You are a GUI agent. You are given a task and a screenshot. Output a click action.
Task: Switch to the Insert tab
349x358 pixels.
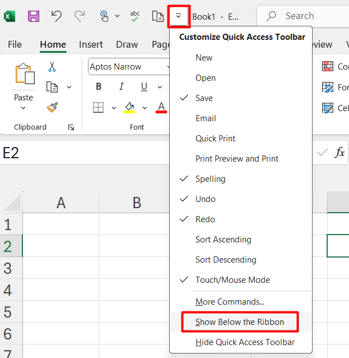coord(91,44)
